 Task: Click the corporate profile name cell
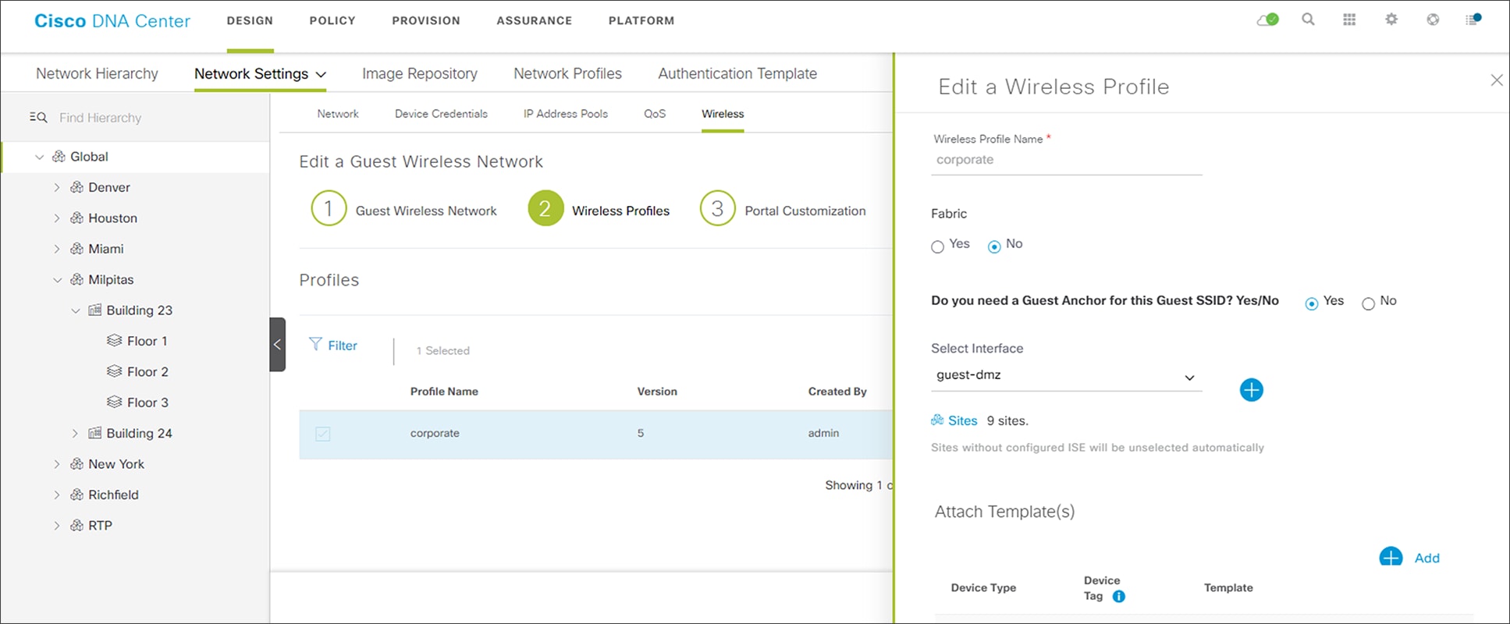click(435, 433)
